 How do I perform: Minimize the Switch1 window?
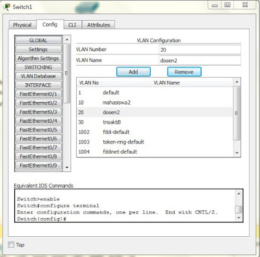pyautogui.click(x=214, y=5)
